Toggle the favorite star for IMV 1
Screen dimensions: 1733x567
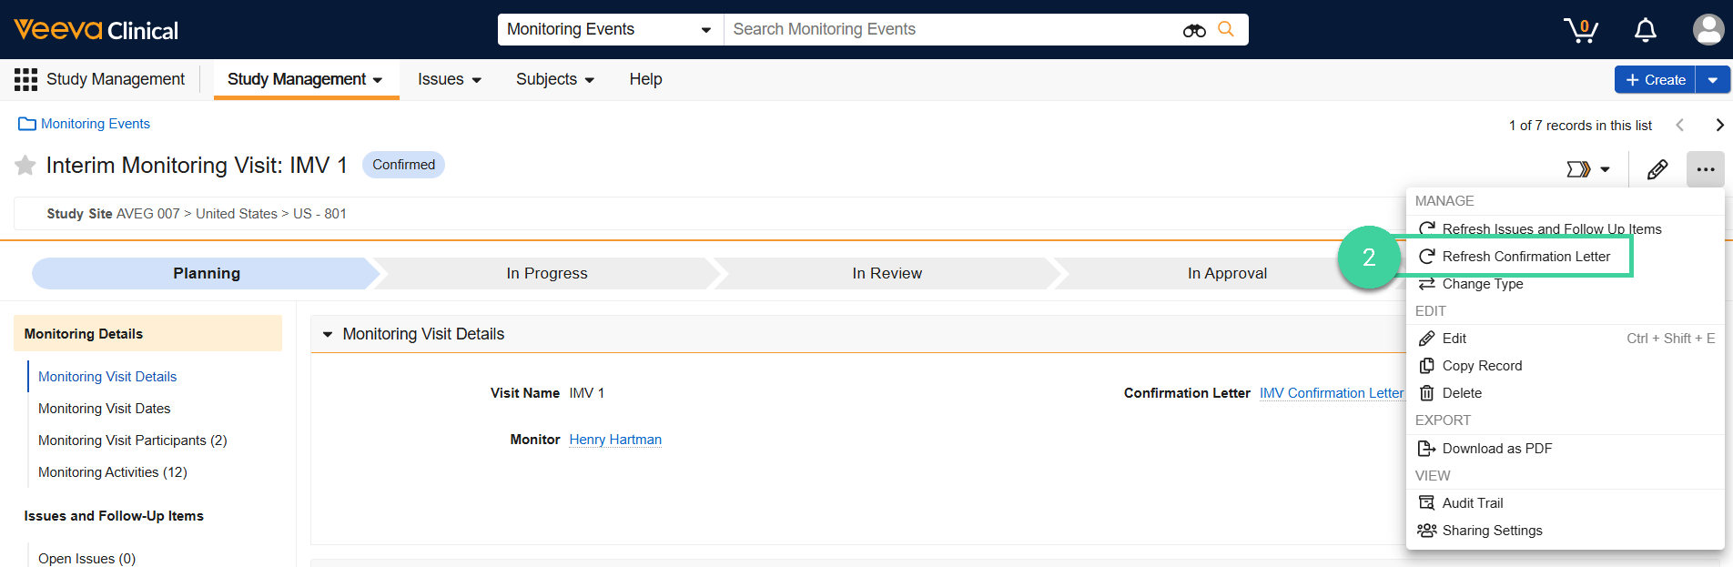click(x=25, y=166)
